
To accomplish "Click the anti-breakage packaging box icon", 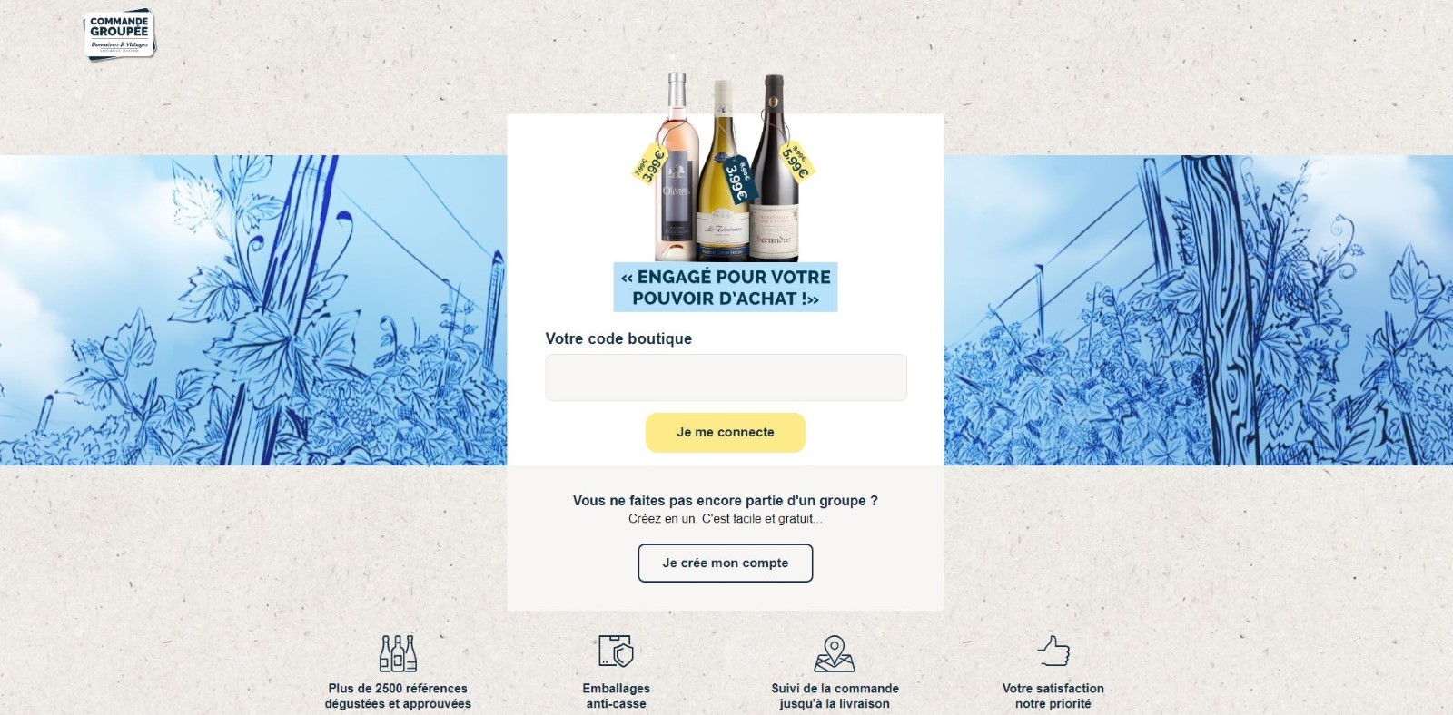I will (x=616, y=651).
